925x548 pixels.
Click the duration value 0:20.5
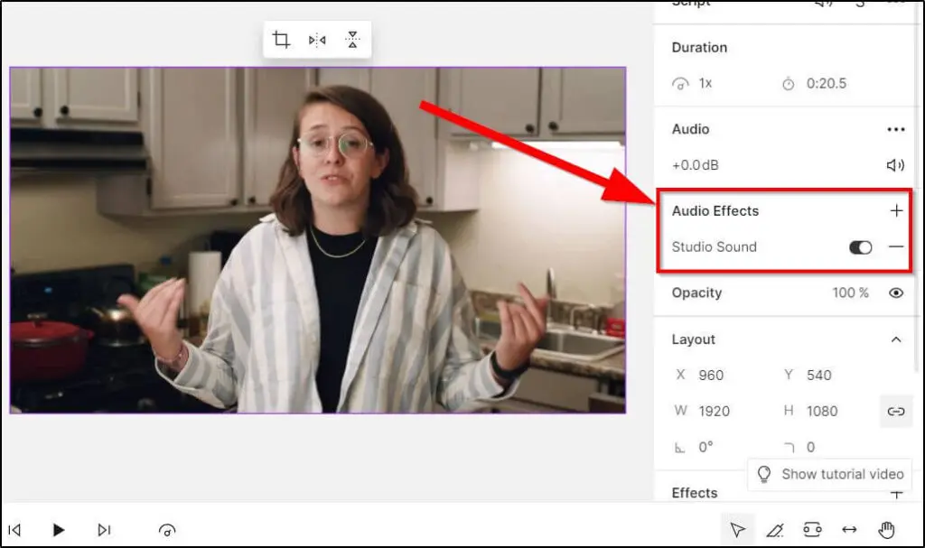point(828,83)
